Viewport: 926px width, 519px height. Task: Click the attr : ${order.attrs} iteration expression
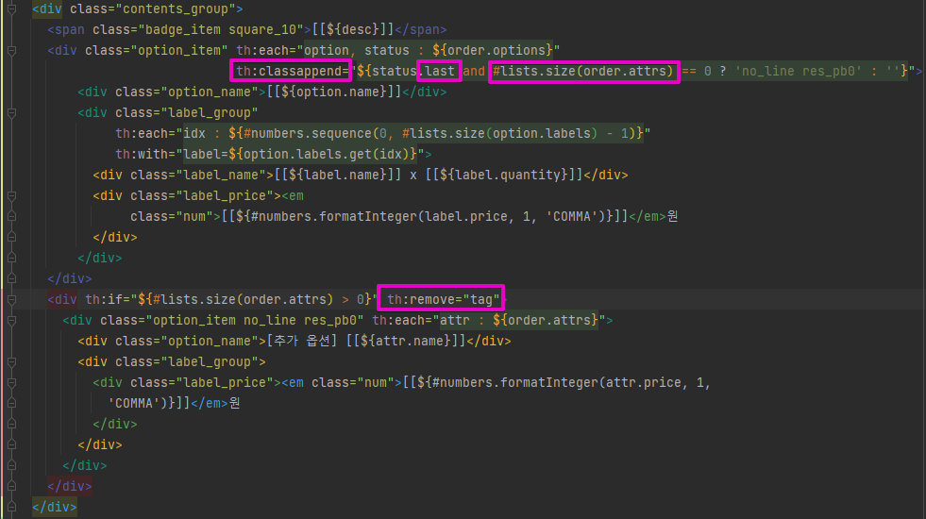coord(519,320)
